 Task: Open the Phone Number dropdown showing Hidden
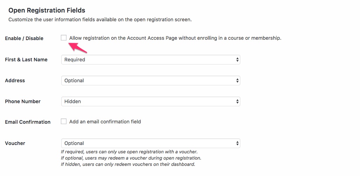(150, 101)
